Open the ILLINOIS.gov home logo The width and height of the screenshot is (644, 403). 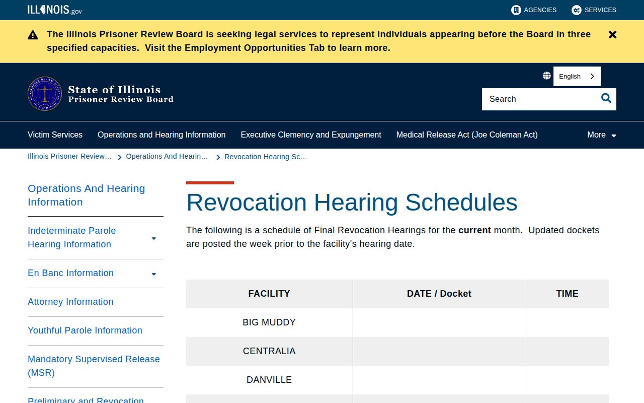(x=54, y=10)
